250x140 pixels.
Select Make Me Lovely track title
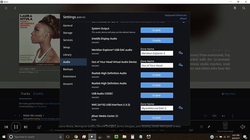coord(33,115)
